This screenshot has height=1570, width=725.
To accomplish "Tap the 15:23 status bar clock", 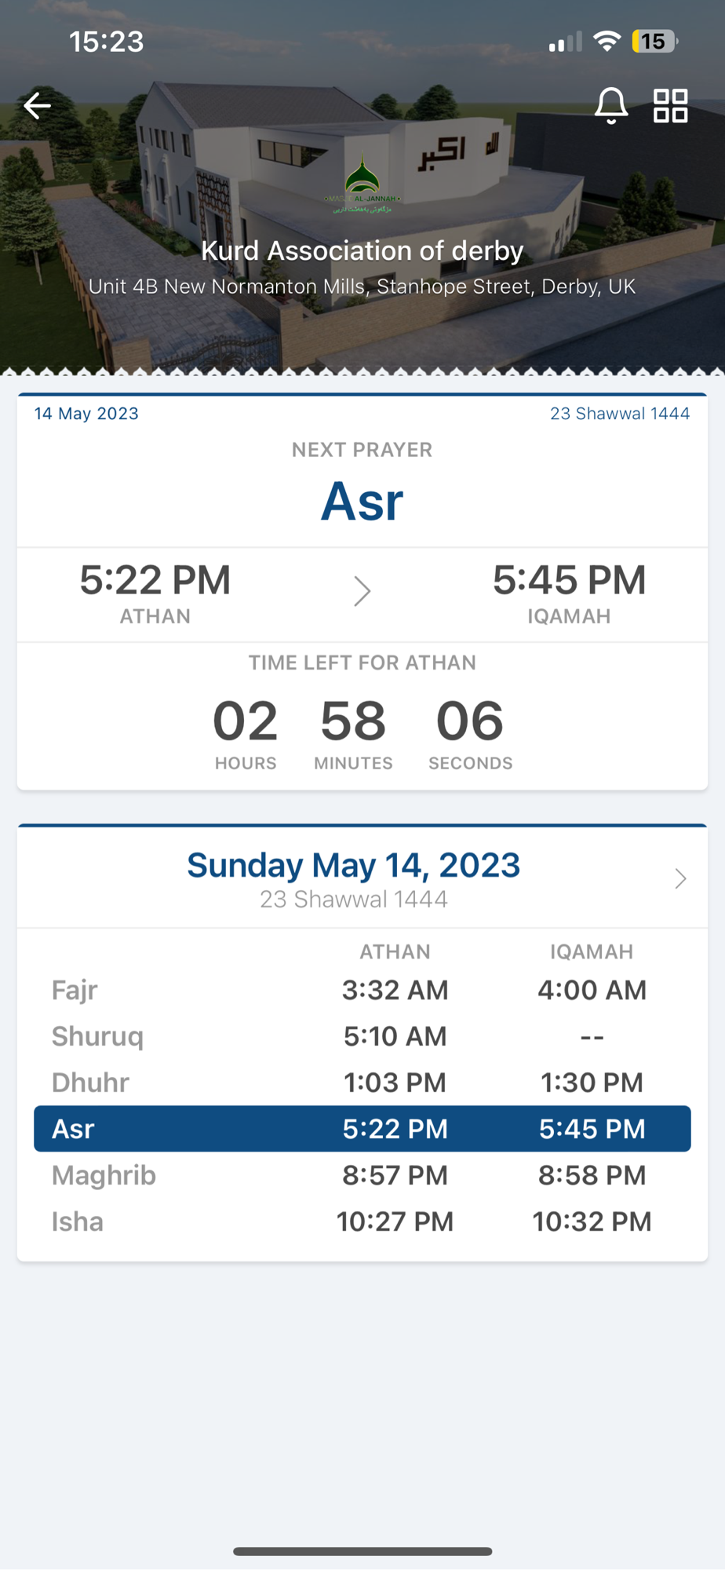I will tap(106, 41).
